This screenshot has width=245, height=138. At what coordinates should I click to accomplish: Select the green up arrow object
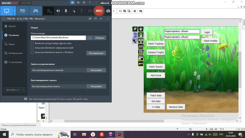point(141,29)
